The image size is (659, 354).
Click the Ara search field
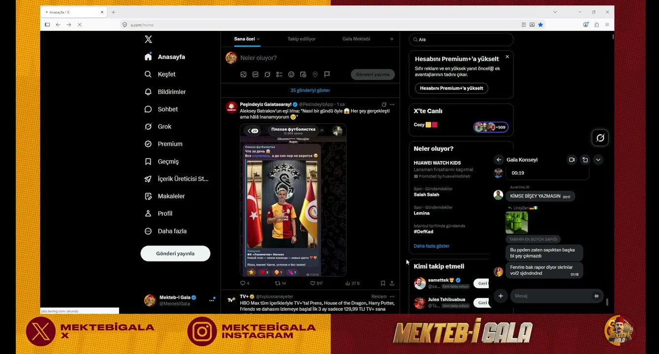pos(461,39)
